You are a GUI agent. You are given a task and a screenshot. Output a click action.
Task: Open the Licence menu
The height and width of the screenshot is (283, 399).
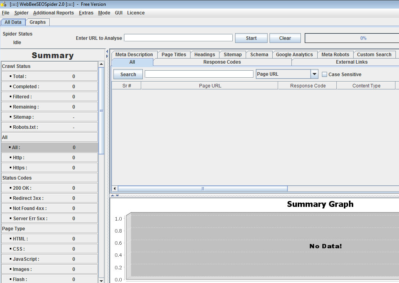click(x=136, y=13)
